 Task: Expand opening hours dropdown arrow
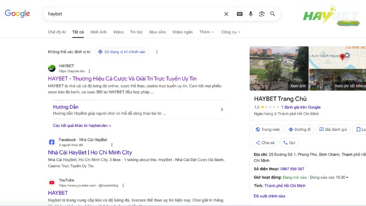pos(347,177)
